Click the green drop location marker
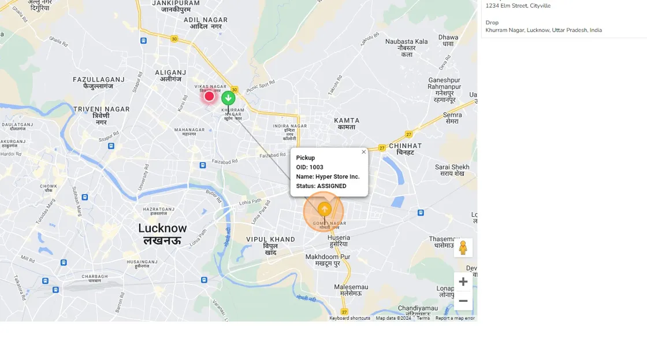Viewport: 647px width, 362px height. click(228, 98)
